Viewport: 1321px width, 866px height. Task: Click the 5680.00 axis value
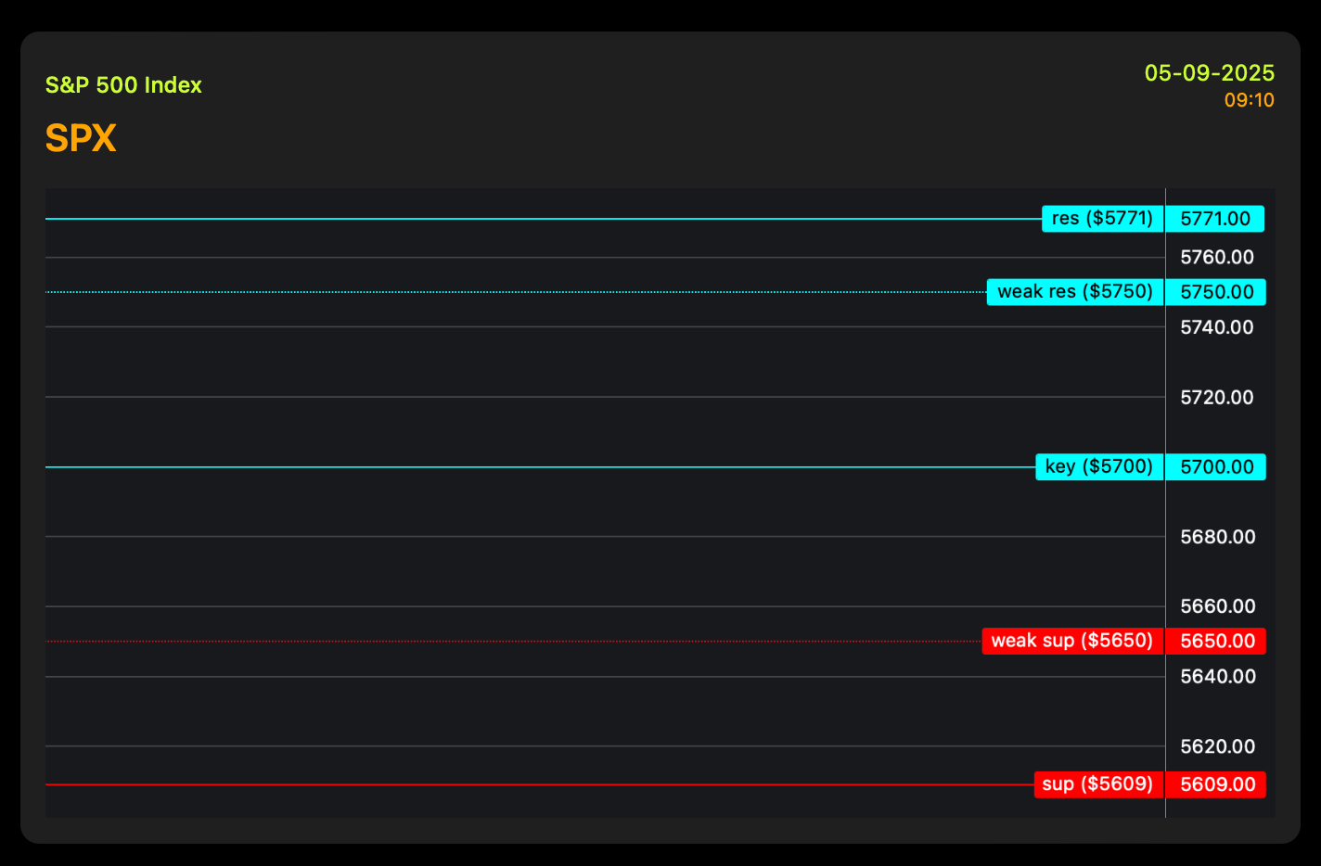(1217, 537)
